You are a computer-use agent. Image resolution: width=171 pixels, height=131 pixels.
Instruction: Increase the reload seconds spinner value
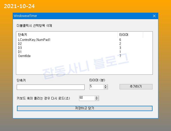pyautogui.click(x=97, y=97)
